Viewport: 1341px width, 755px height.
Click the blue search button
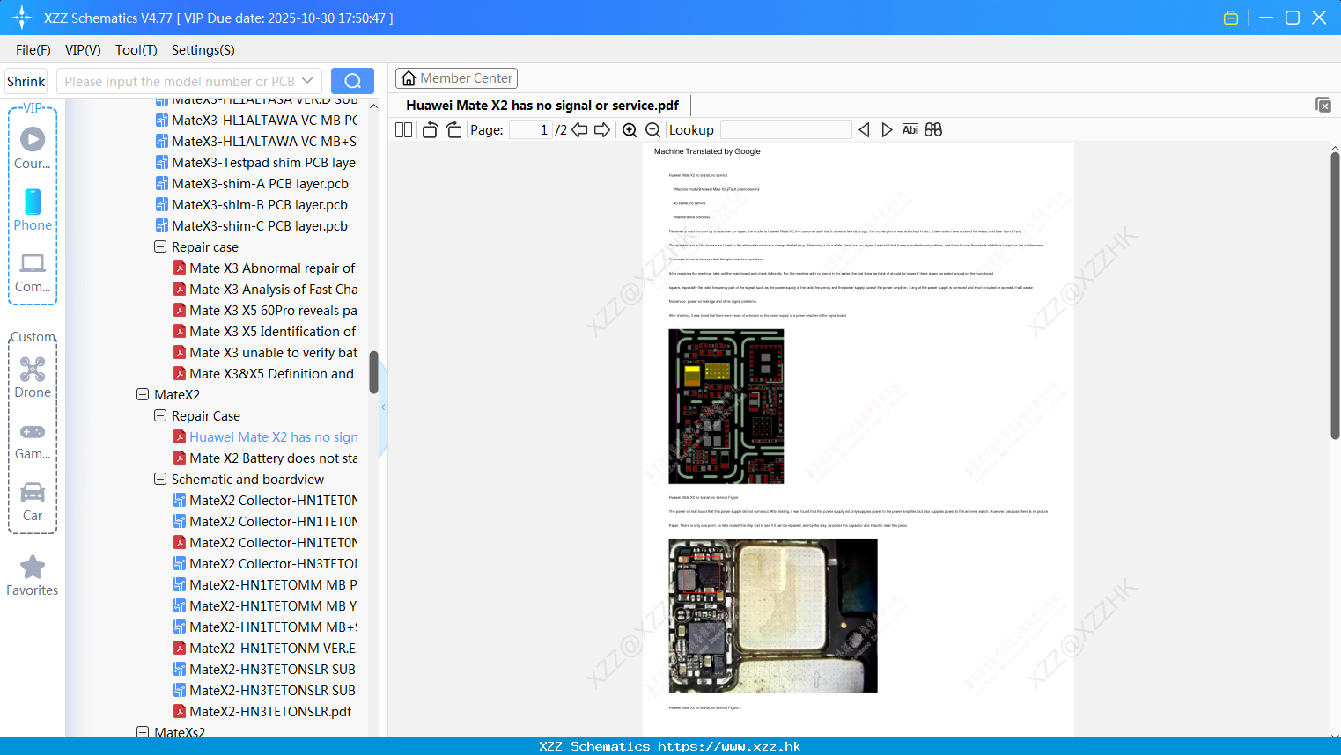[x=352, y=81]
